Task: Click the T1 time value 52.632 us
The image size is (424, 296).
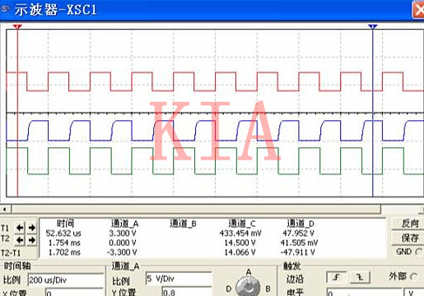Action: coord(63,234)
